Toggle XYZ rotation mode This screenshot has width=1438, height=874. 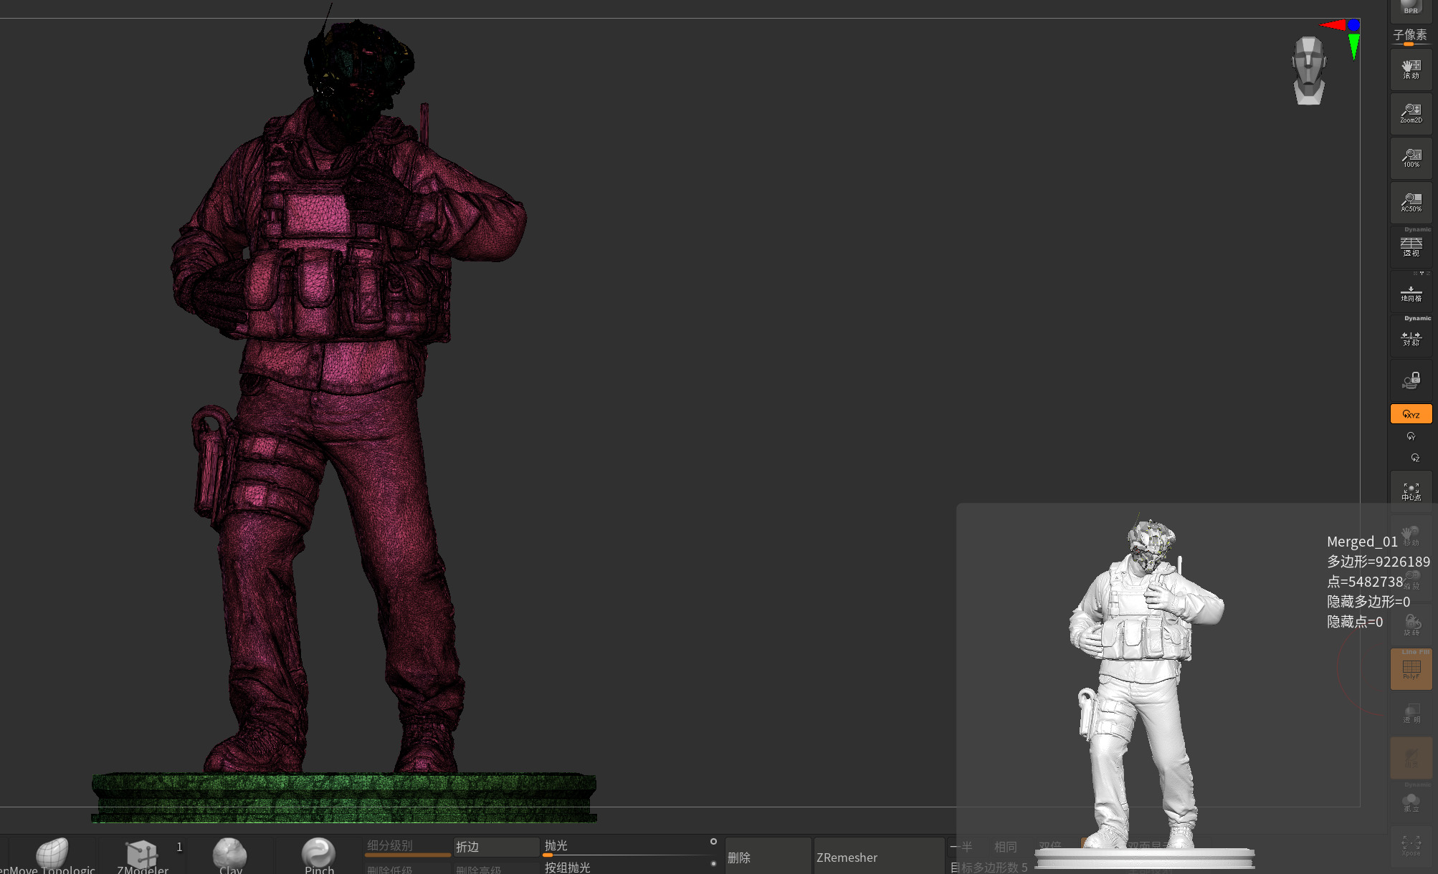click(x=1411, y=414)
